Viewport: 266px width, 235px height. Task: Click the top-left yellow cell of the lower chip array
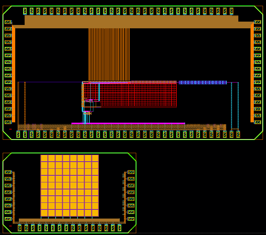(x=44, y=158)
